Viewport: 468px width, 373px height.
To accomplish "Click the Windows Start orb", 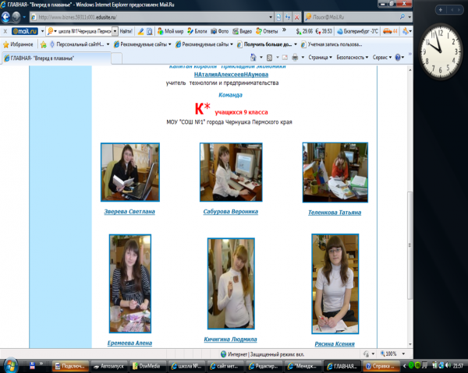I will 10,364.
